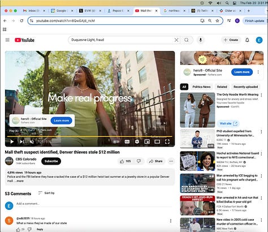Viewport: 268px width, 232px height.
Task: Share the Mall theft video
Action: [156, 161]
